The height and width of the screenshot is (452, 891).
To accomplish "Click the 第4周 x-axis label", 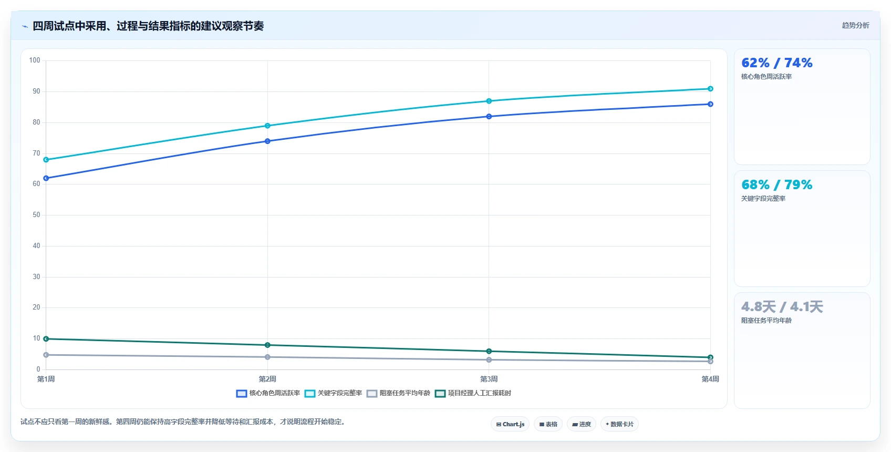I will 710,379.
